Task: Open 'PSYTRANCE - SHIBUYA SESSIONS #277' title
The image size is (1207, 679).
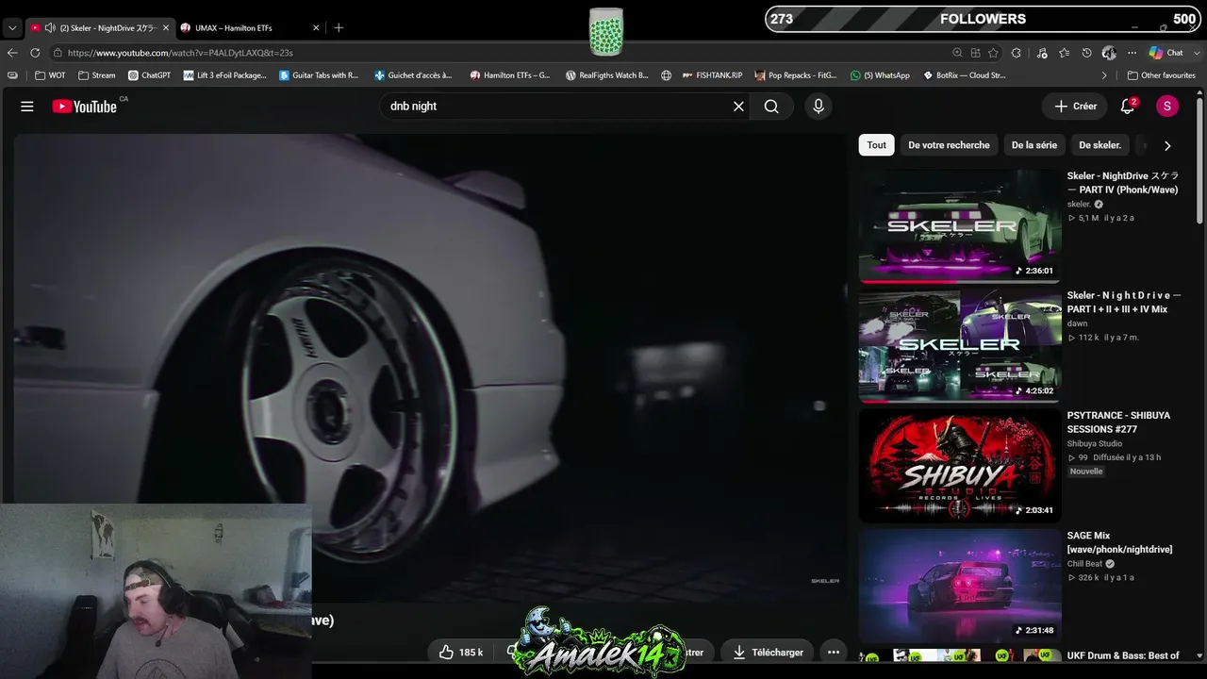Action: pos(1119,422)
